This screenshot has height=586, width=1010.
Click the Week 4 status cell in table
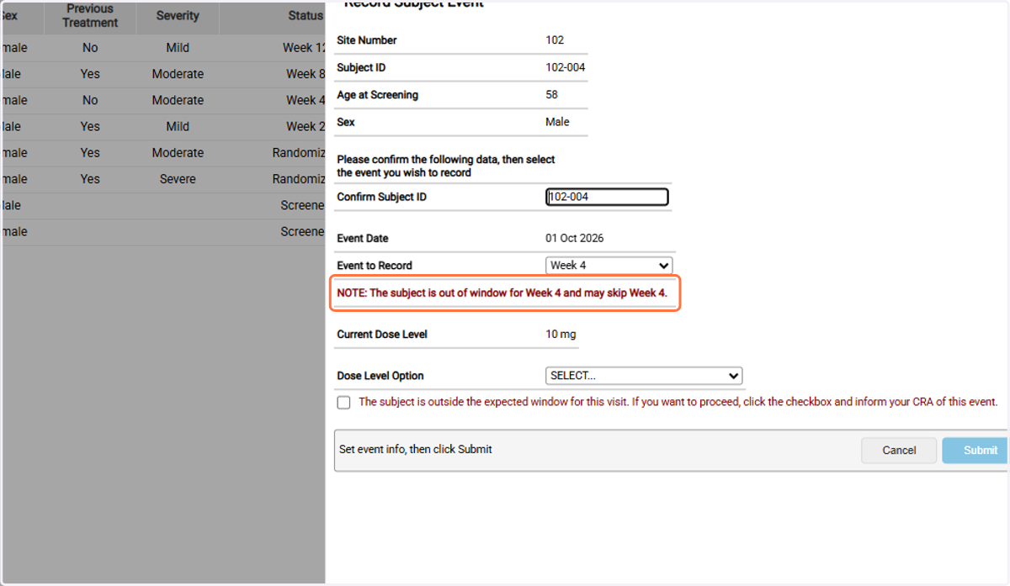306,100
